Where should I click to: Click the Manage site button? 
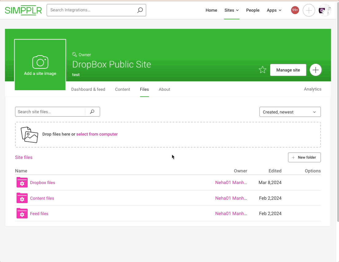288,70
